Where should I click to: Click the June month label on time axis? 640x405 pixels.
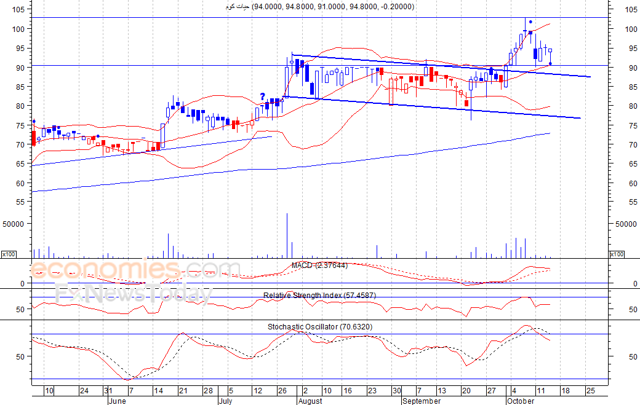click(x=117, y=401)
